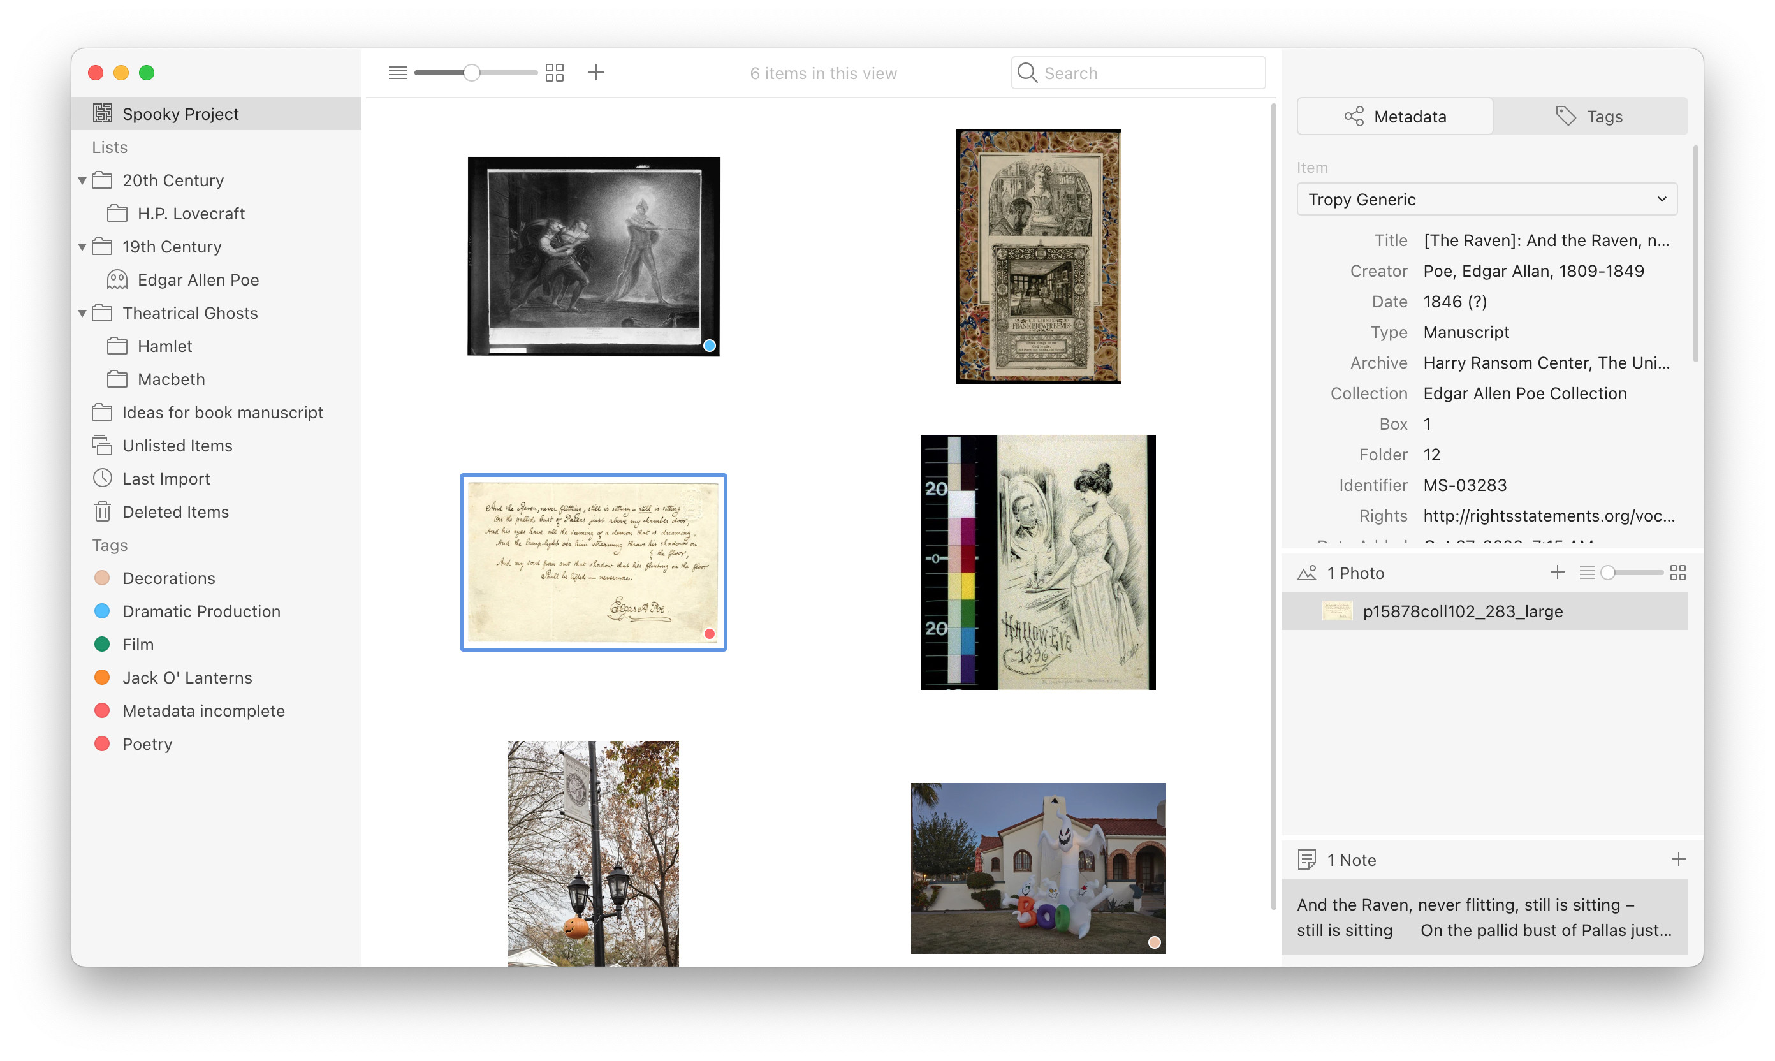Screen dimensions: 1775x1061
Task: Click in the Search field
Action: 1138,73
